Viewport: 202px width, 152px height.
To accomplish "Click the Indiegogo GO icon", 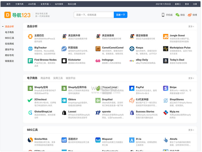I will (98, 61).
